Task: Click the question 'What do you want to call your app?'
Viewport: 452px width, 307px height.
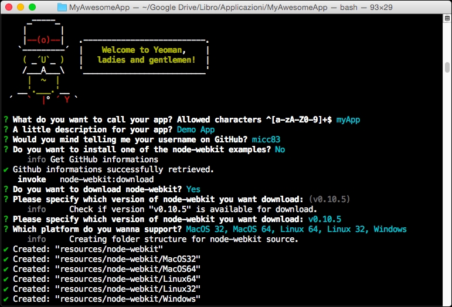Action: (93, 120)
